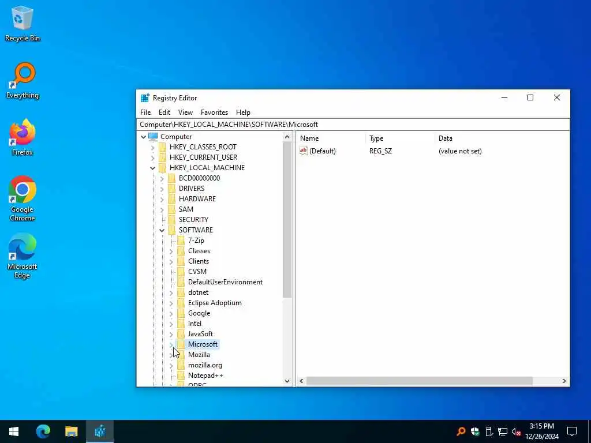This screenshot has width=591, height=443.
Task: Expand the HKEY_CURRENT_USER node
Action: pyautogui.click(x=152, y=157)
